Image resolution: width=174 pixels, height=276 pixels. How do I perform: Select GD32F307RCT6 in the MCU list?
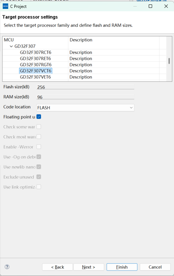pyautogui.click(x=36, y=52)
